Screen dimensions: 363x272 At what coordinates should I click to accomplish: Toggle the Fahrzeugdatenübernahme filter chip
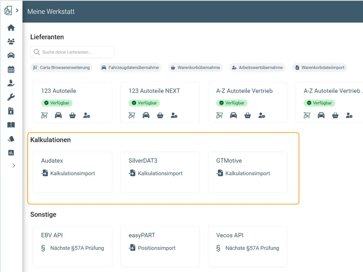point(130,68)
